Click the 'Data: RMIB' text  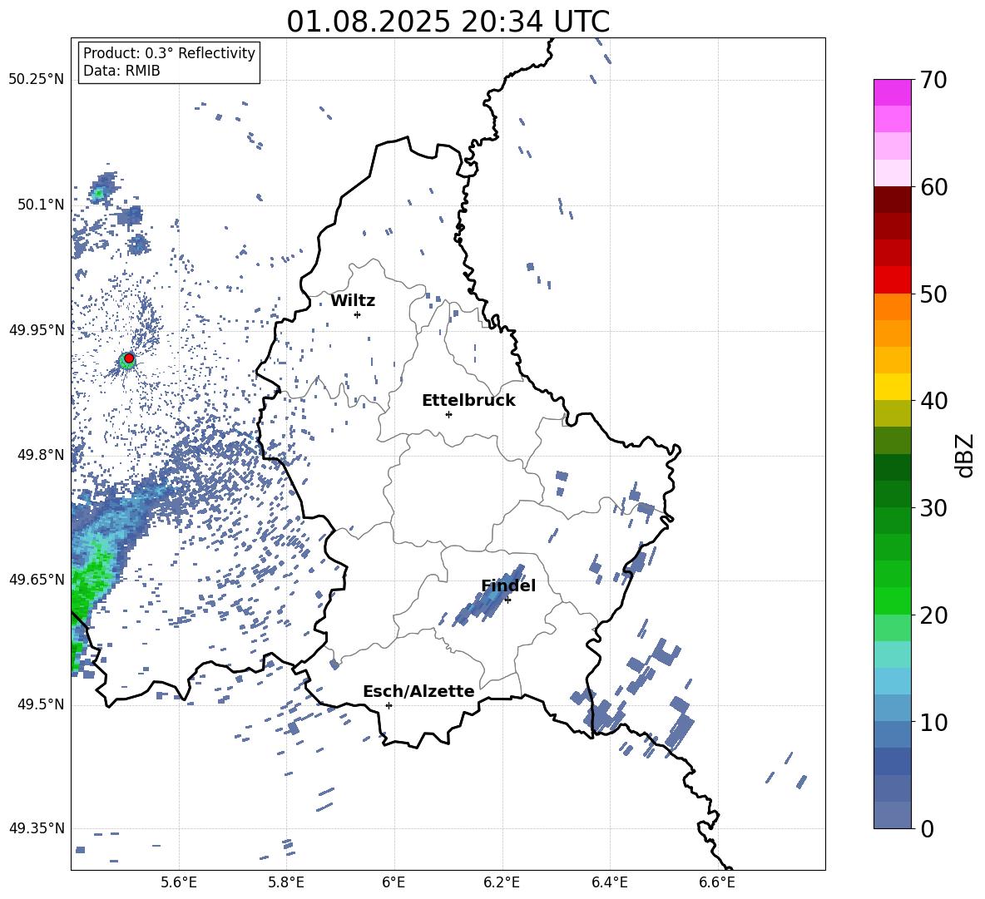[x=121, y=71]
